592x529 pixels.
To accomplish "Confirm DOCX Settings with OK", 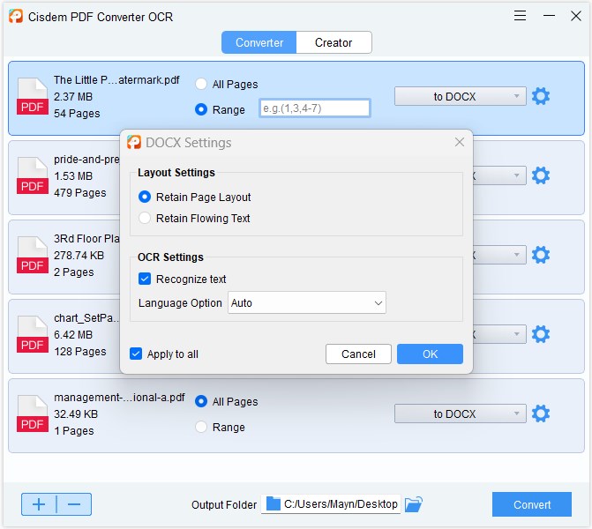I will coord(430,354).
